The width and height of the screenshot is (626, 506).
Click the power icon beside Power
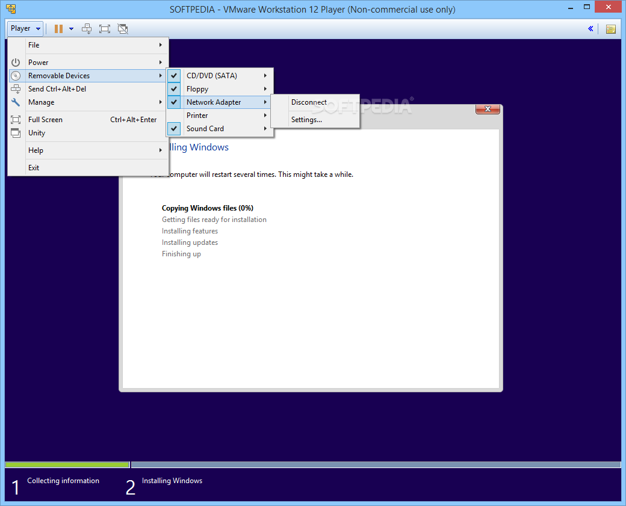[16, 62]
